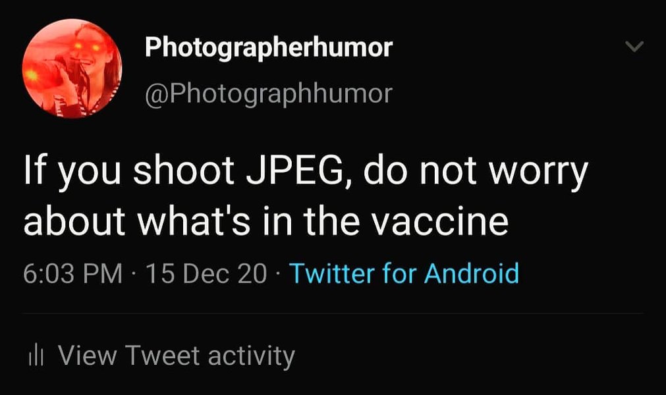Click the first line of tweet text
666x395 pixels.
pyautogui.click(x=305, y=174)
